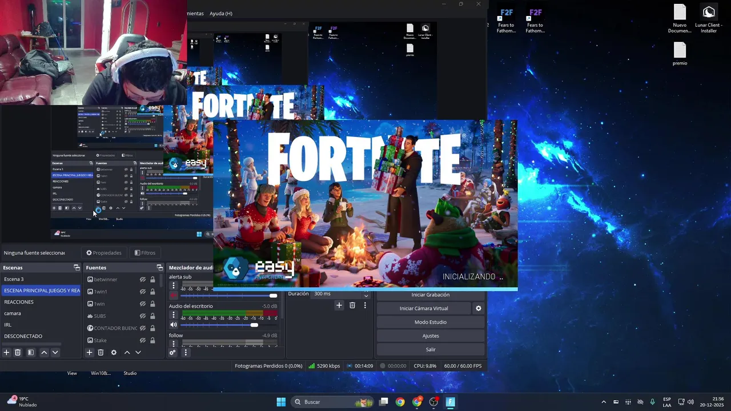Open alerta sub channel options menu
The image size is (731, 411).
[x=174, y=285]
